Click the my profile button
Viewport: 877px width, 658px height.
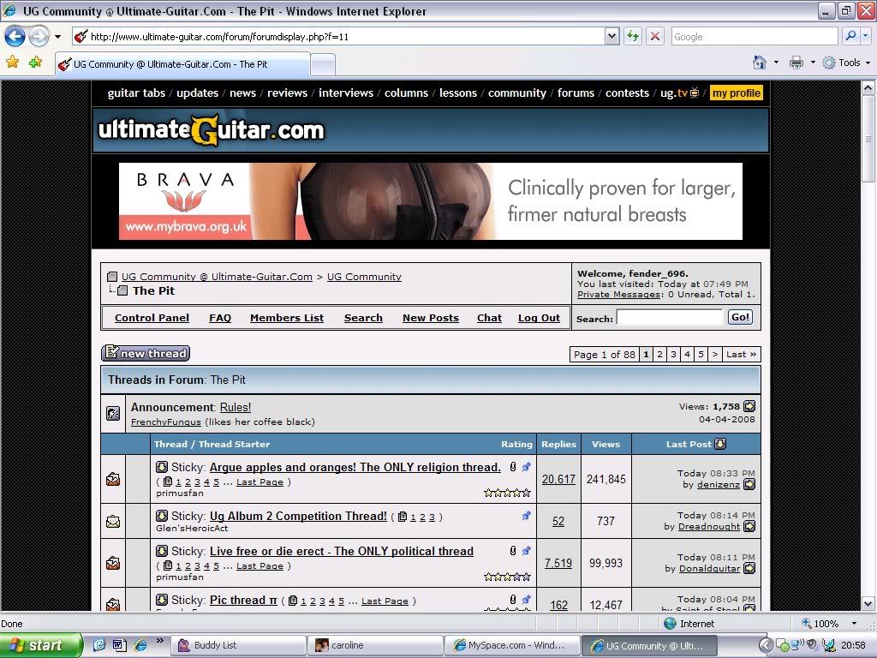coord(736,93)
